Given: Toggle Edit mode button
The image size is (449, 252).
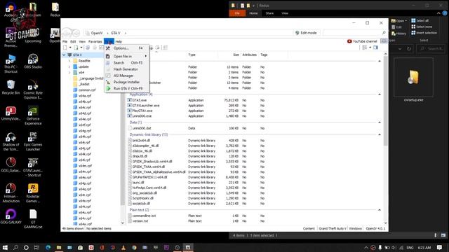Looking at the screenshot, I should 306,33.
